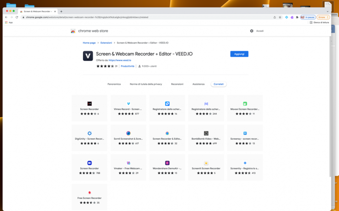
Task: Close the Screen & Webcam Recorder tab
Action: pos(55,12)
